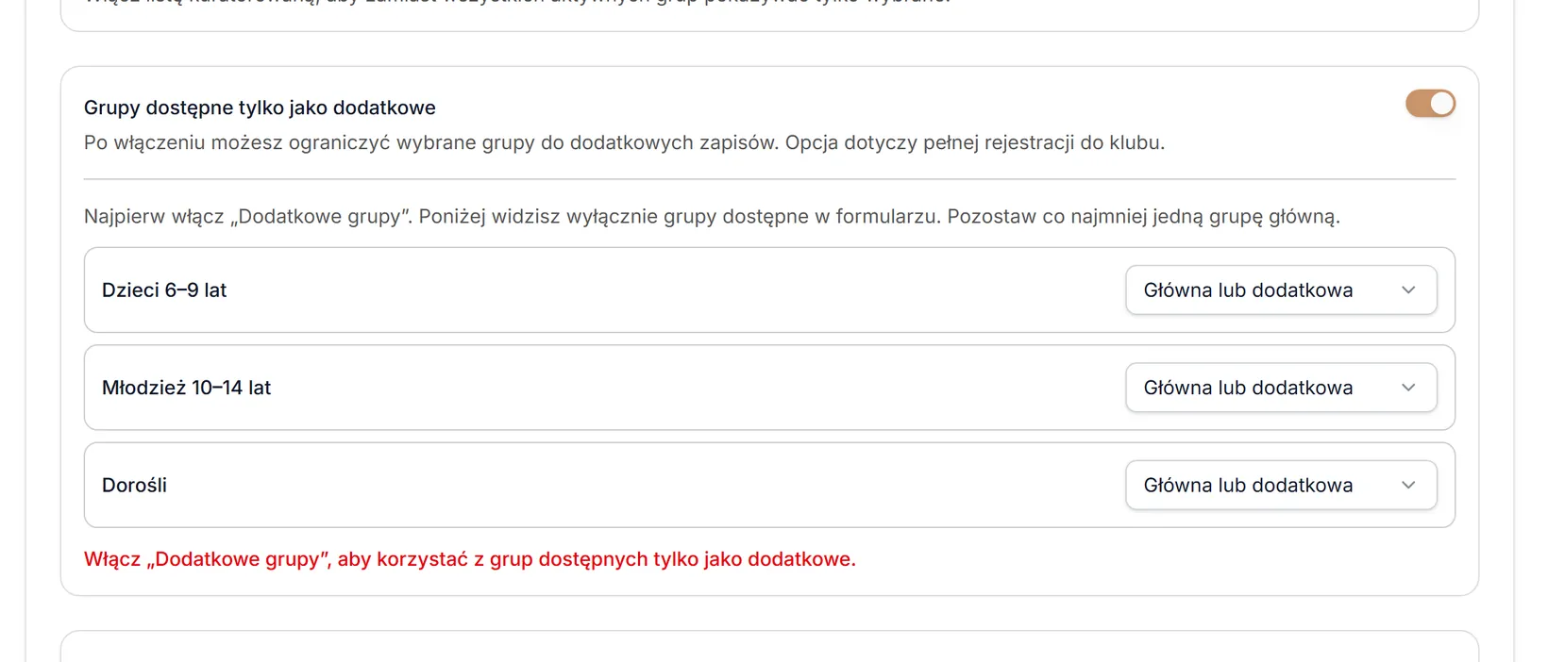Click the 'Grupy dostępne tylko jako dodatkowe' heading
Screen dimensions: 1548x662
coord(260,108)
